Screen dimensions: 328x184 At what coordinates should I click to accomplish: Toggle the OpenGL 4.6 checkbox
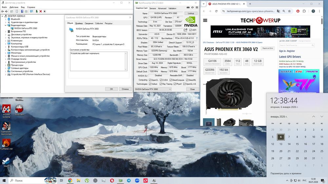tap(184, 84)
